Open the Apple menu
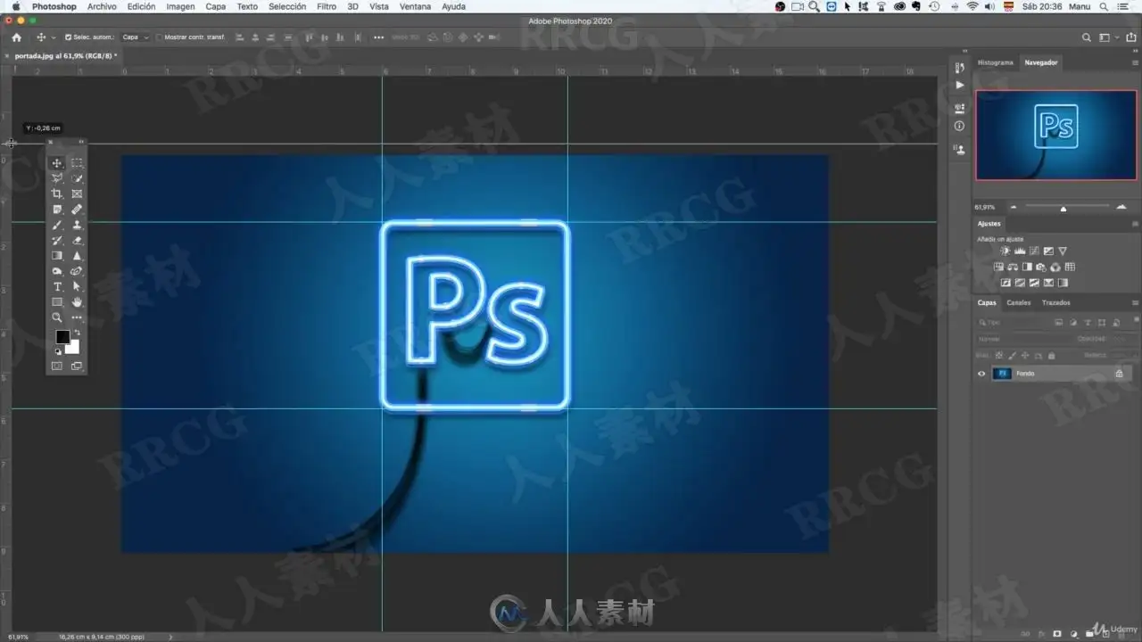 [x=15, y=6]
